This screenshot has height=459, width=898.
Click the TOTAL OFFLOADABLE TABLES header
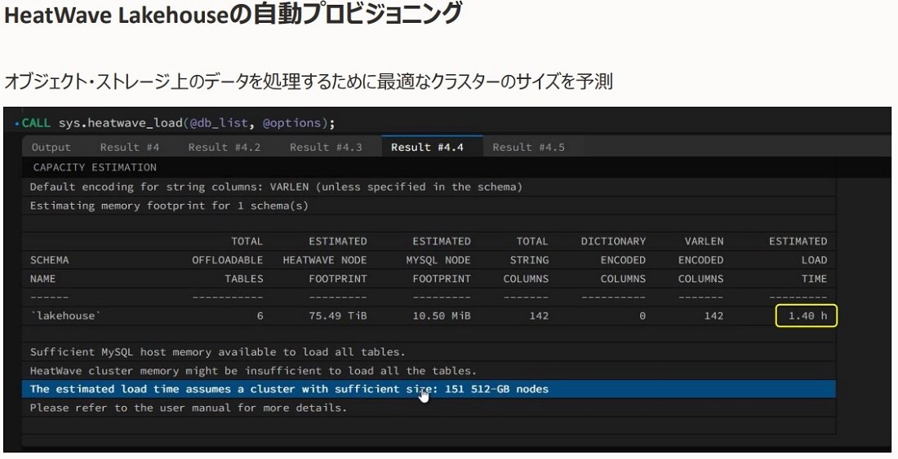pyautogui.click(x=228, y=260)
